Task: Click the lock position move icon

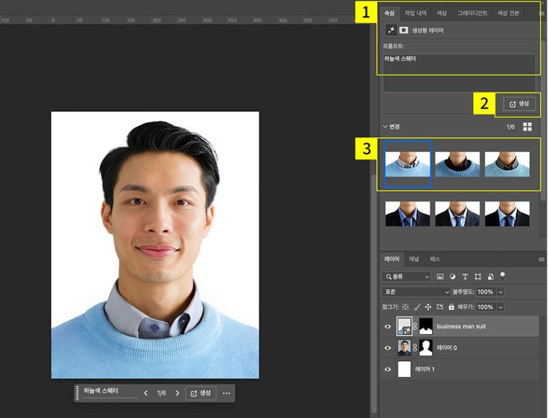Action: coord(428,307)
